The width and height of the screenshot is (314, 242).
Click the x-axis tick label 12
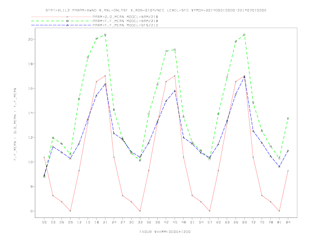(x=79, y=222)
